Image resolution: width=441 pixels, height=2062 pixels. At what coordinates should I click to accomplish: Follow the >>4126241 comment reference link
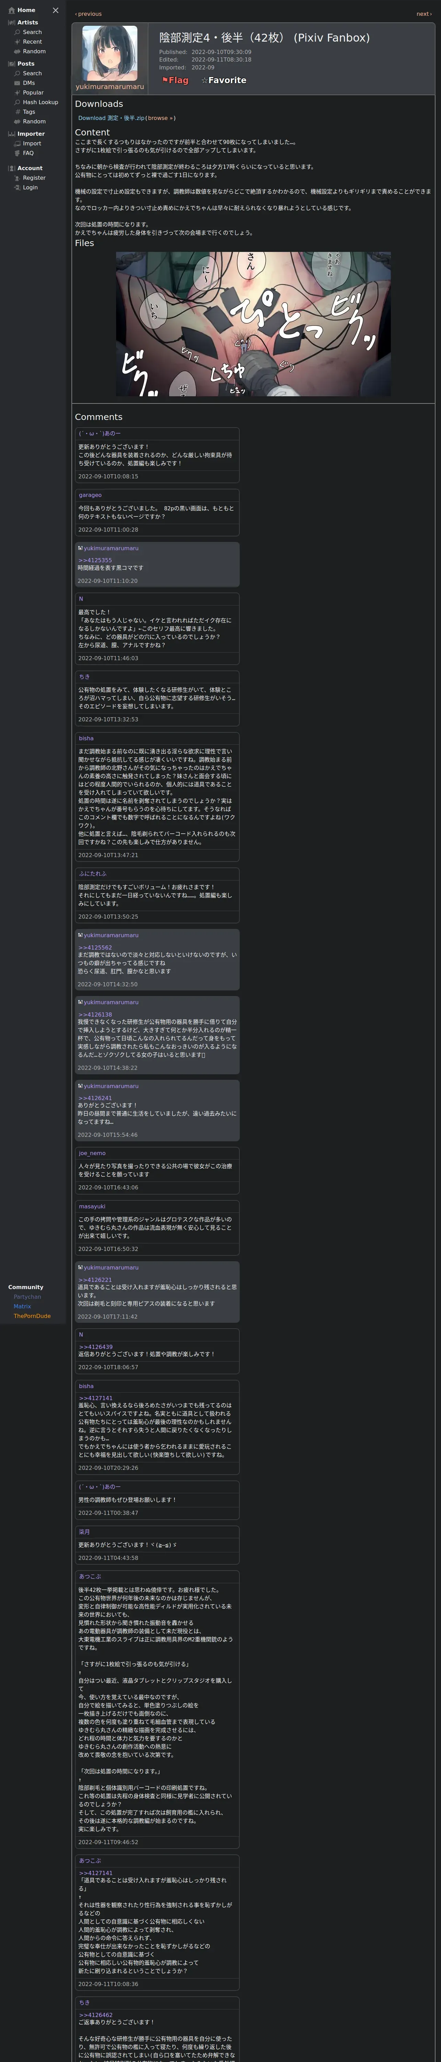94,1098
